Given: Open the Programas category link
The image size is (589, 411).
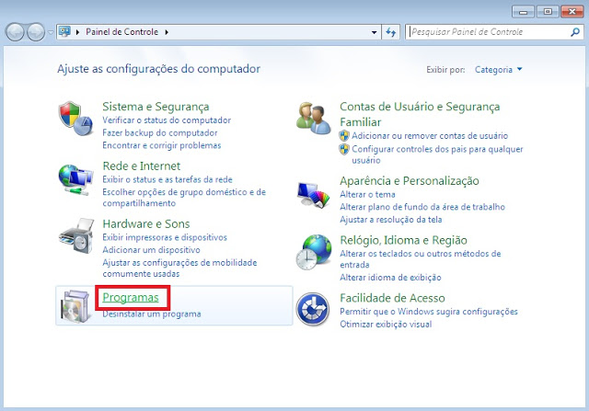Looking at the screenshot, I should coord(131,297).
